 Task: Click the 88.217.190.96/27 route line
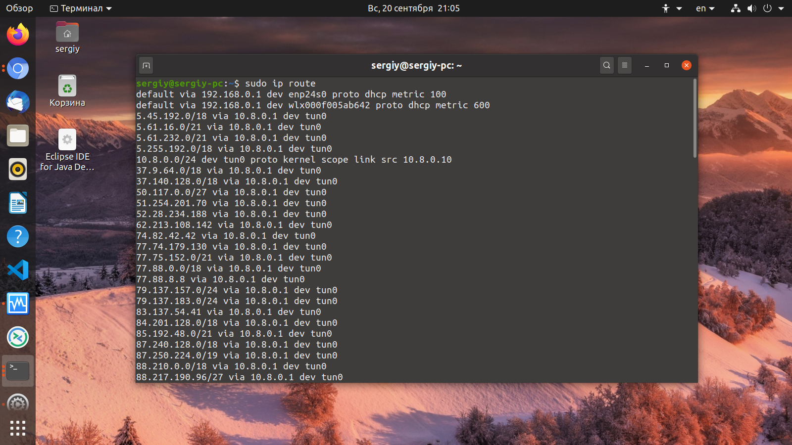pos(240,377)
